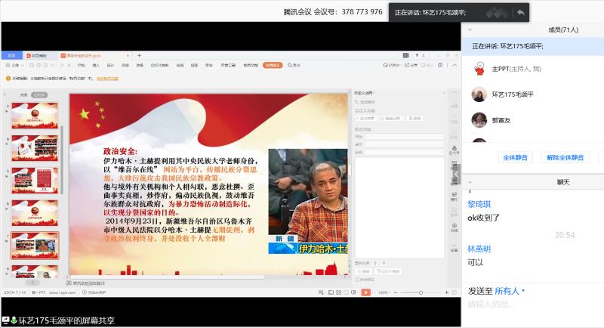Switch to the 稻壳 template tab
This screenshot has height=328, width=604.
point(40,55)
